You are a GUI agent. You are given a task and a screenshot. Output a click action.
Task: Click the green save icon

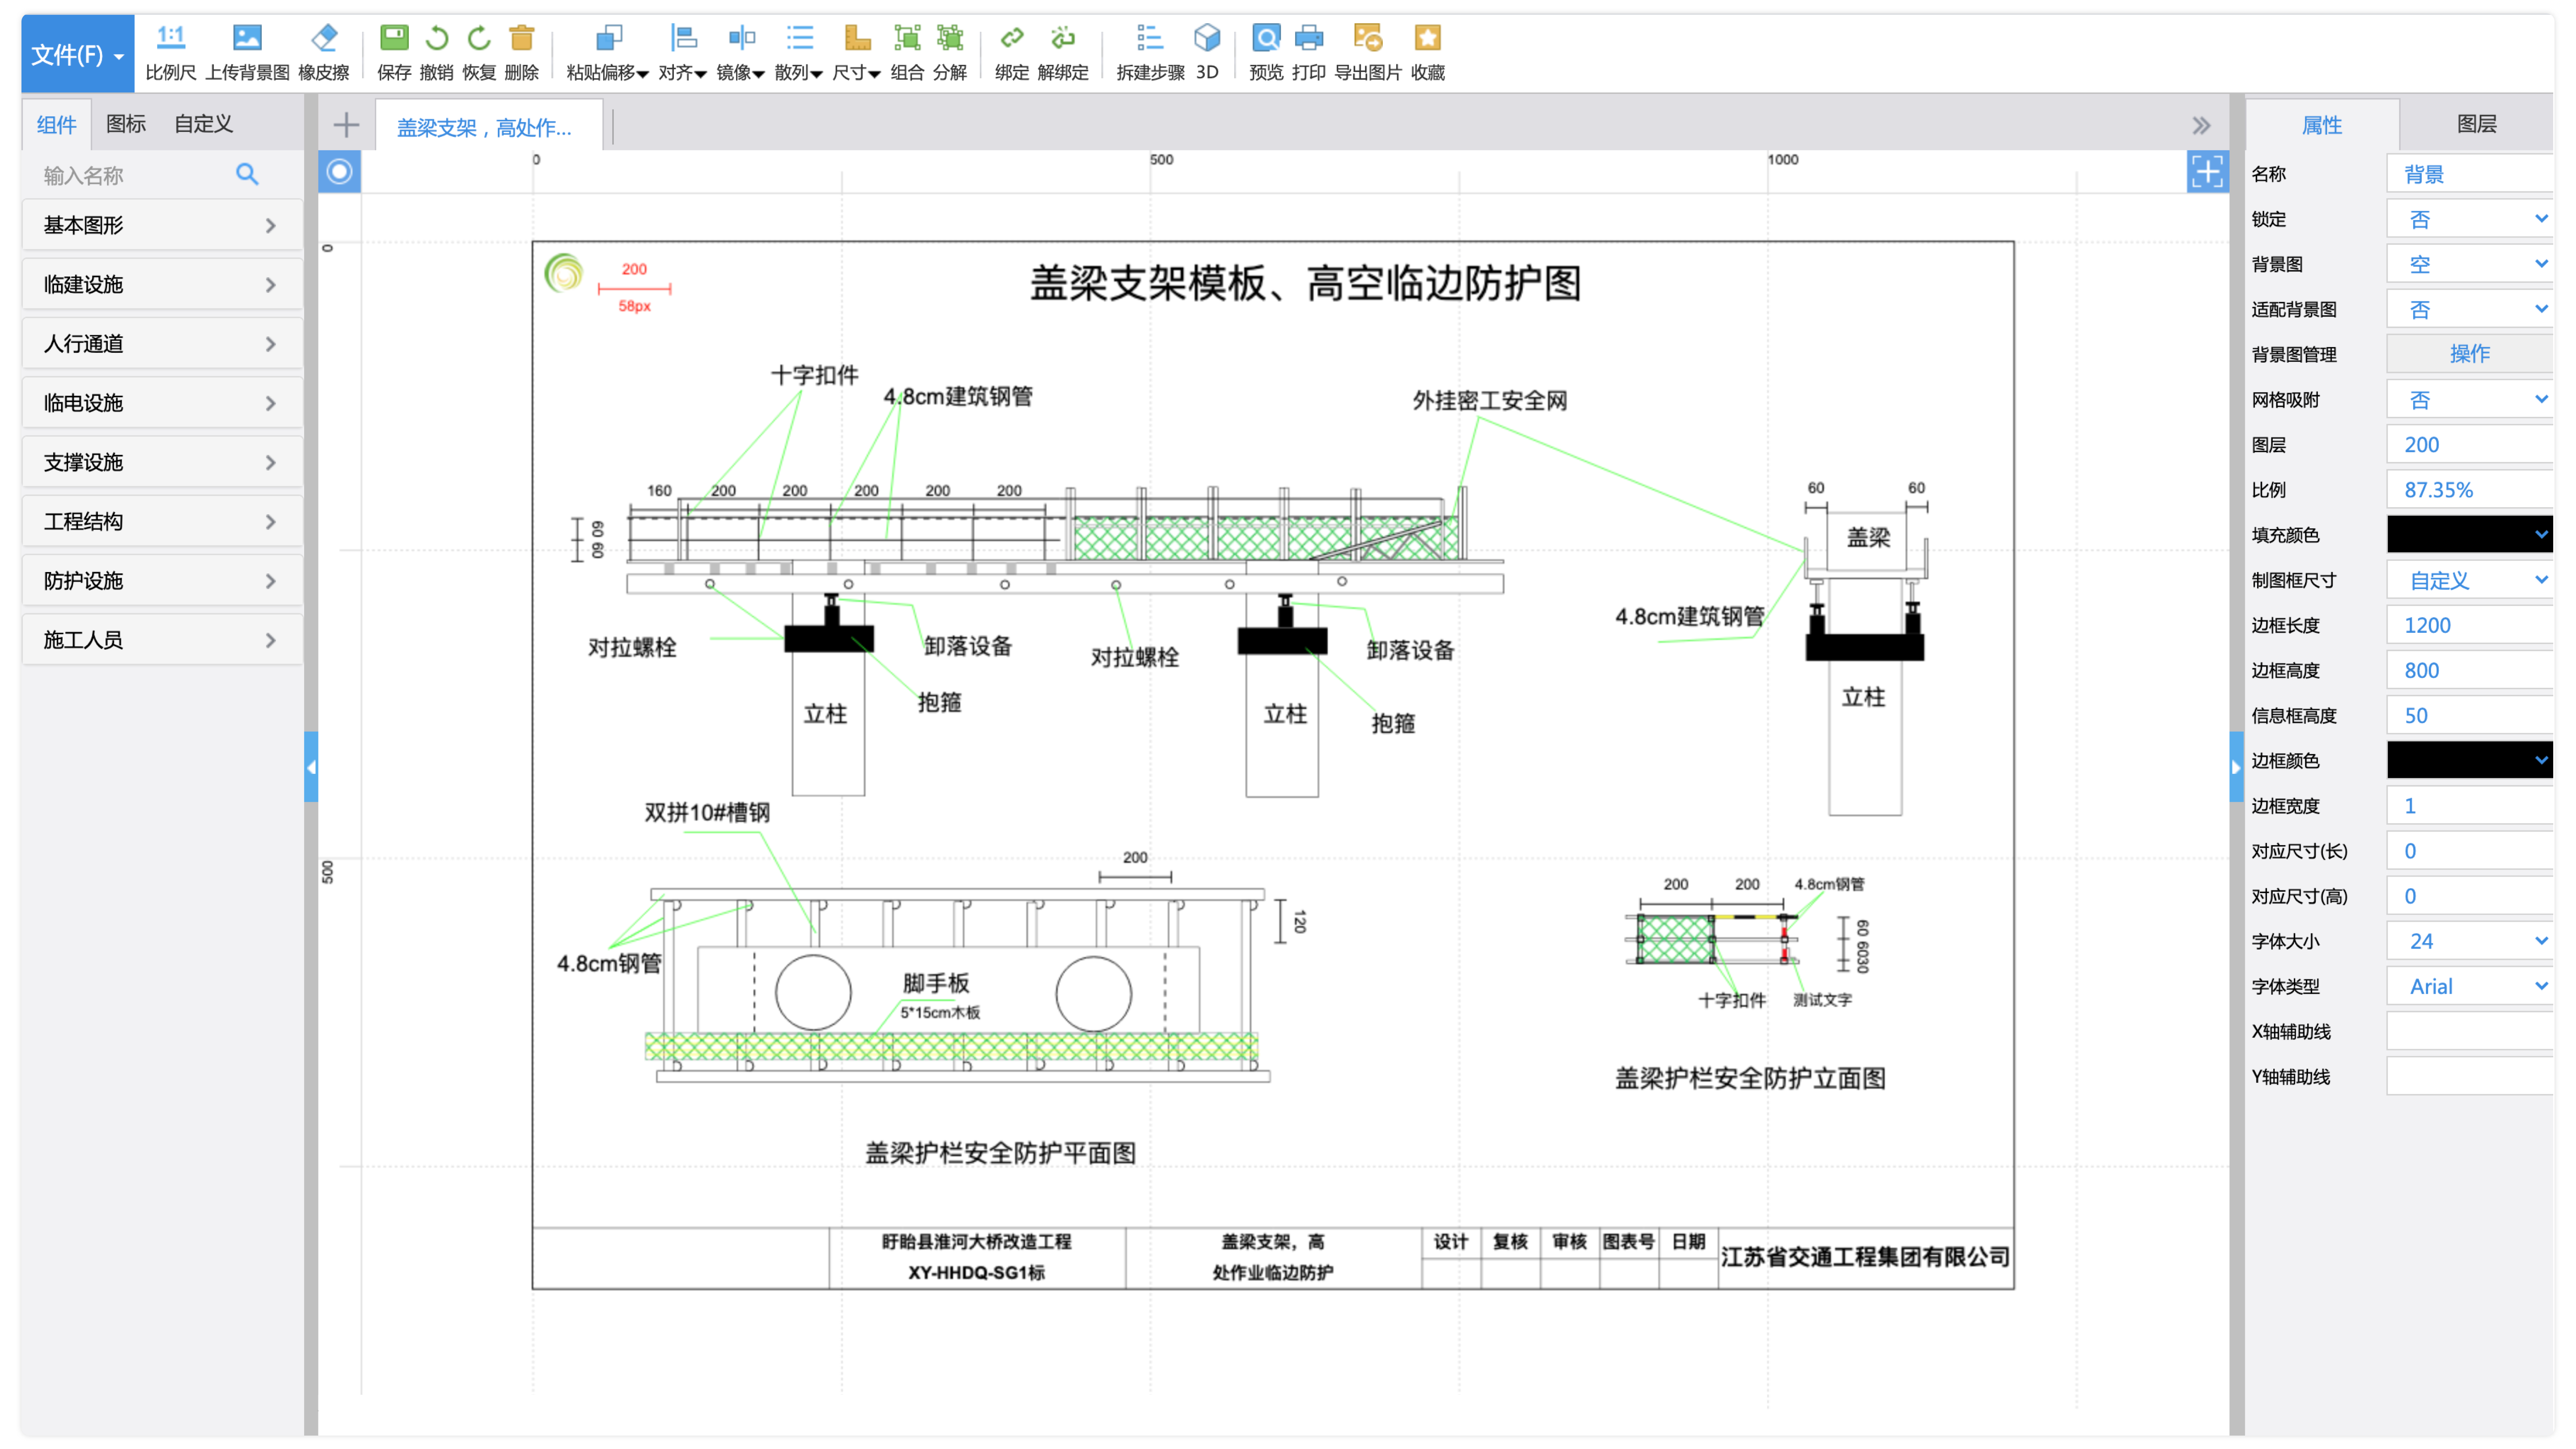pos(394,39)
